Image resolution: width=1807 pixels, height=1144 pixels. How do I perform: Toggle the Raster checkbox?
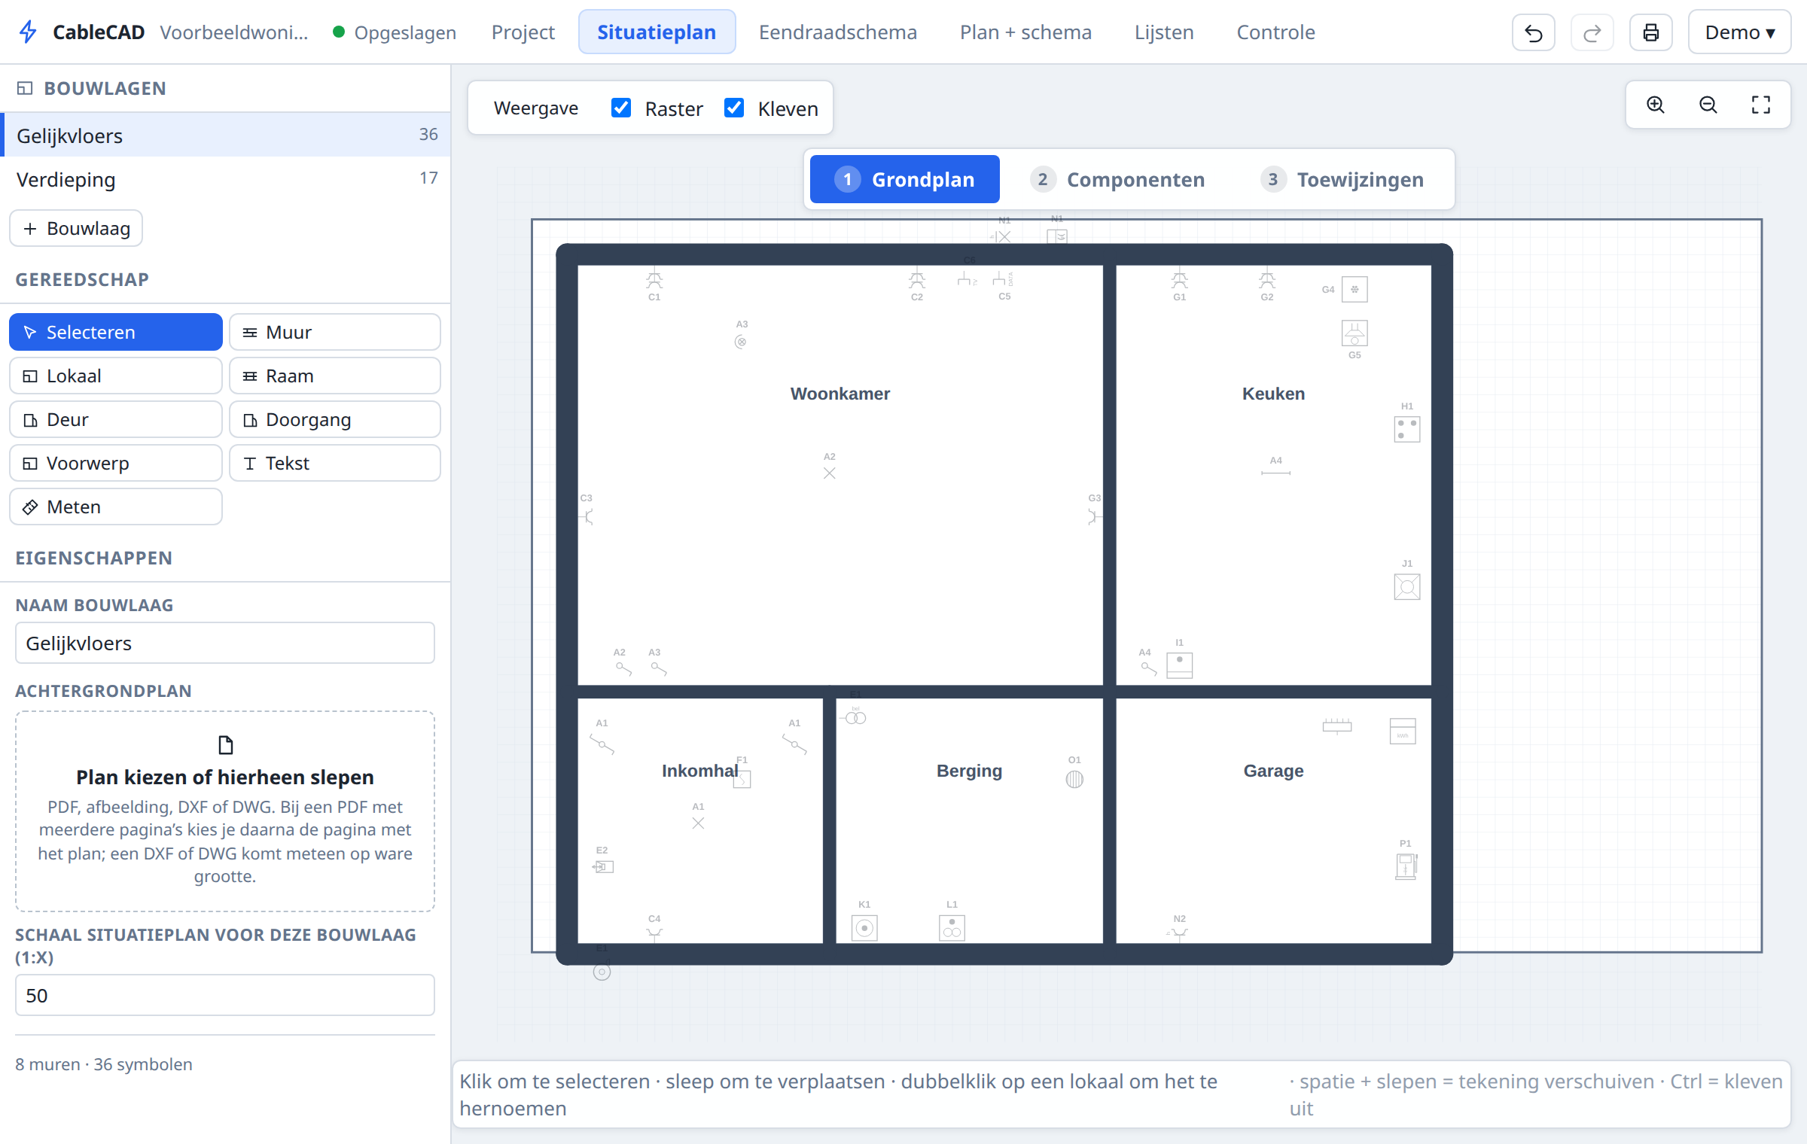click(620, 108)
